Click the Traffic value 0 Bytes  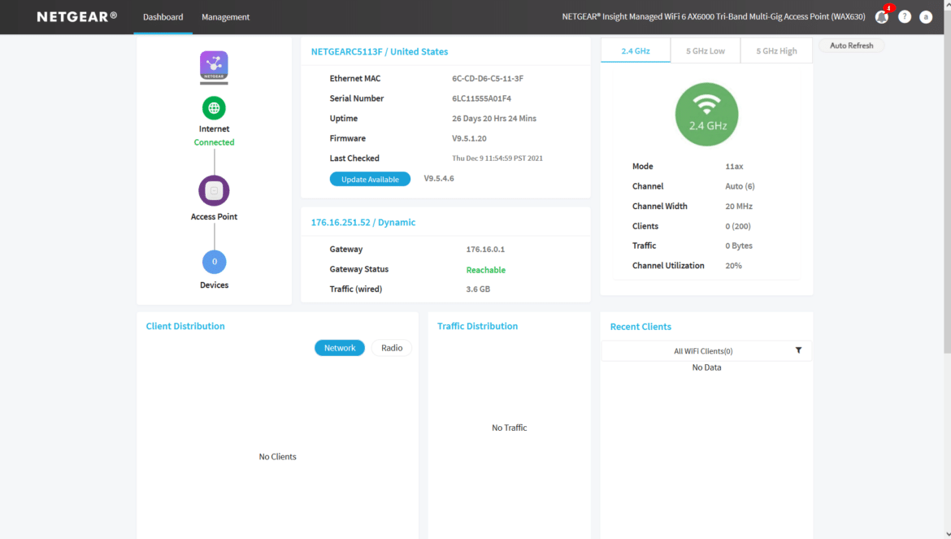(739, 246)
